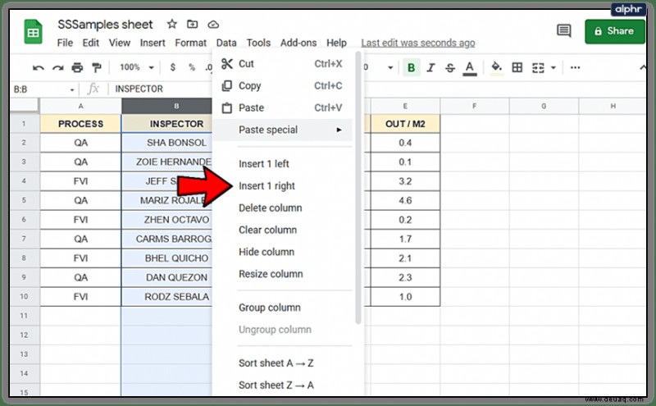Toggle italic formatting
Viewport: 656px width, 406px height.
[x=430, y=68]
